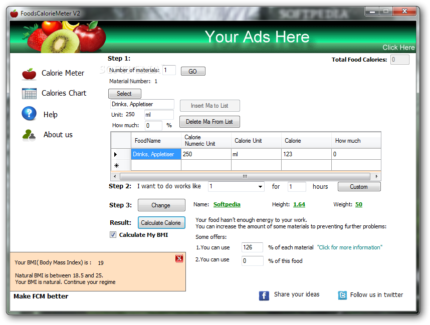Click the Change profile button
This screenshot has width=430, height=325.
coord(161,205)
